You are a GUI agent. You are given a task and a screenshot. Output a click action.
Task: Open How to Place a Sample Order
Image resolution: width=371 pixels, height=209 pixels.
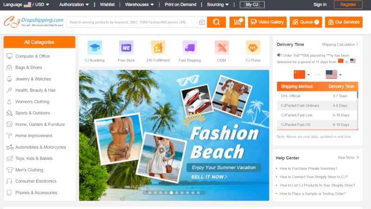point(313,194)
